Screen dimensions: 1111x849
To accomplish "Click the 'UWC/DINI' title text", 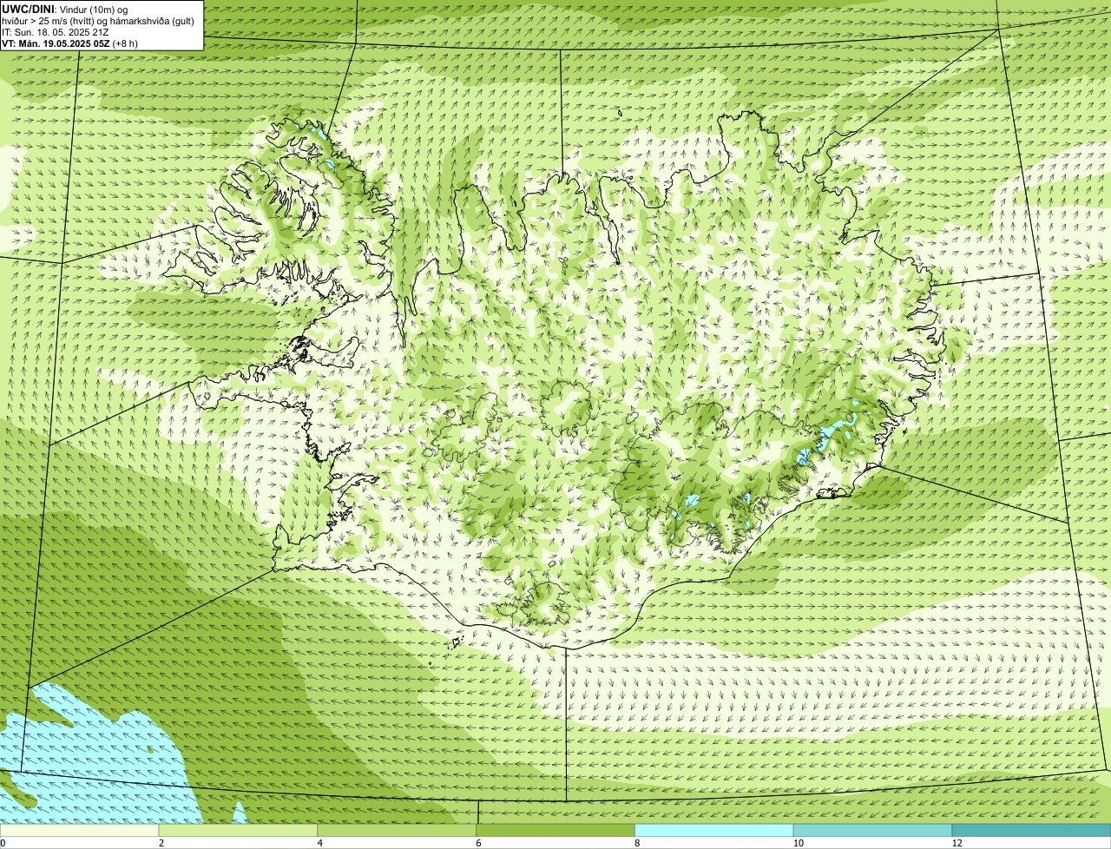I will 29,9.
